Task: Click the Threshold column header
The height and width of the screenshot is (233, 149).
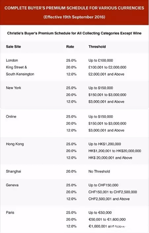Action: pos(97,47)
